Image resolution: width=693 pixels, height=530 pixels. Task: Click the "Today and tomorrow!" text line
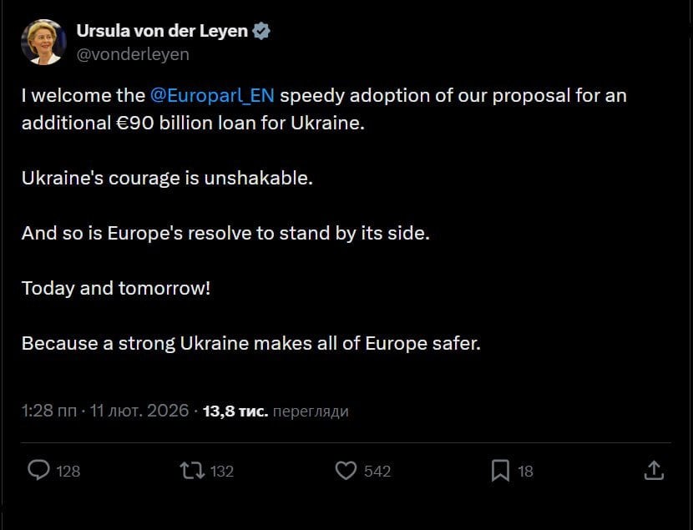[x=115, y=288]
